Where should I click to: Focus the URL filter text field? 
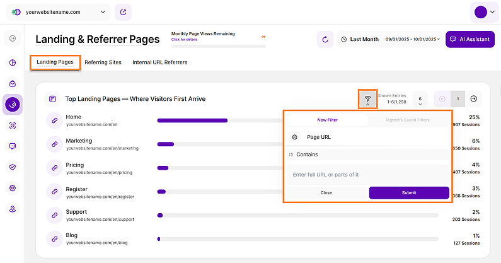(x=368, y=174)
